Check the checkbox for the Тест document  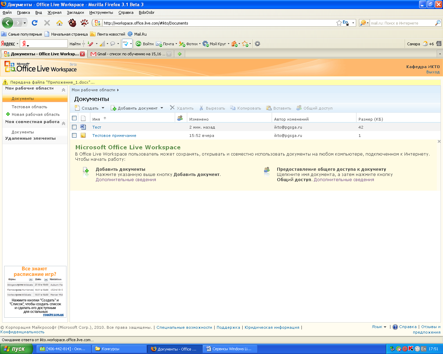[x=74, y=127]
